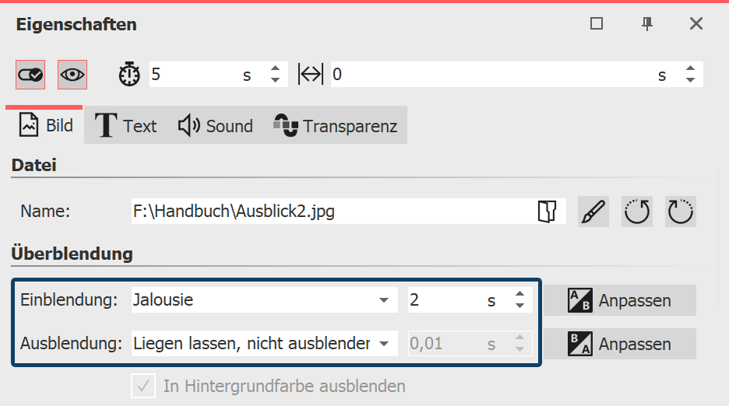Screen dimensions: 729x406
Task: Click the file Name path field
Action: [327, 211]
